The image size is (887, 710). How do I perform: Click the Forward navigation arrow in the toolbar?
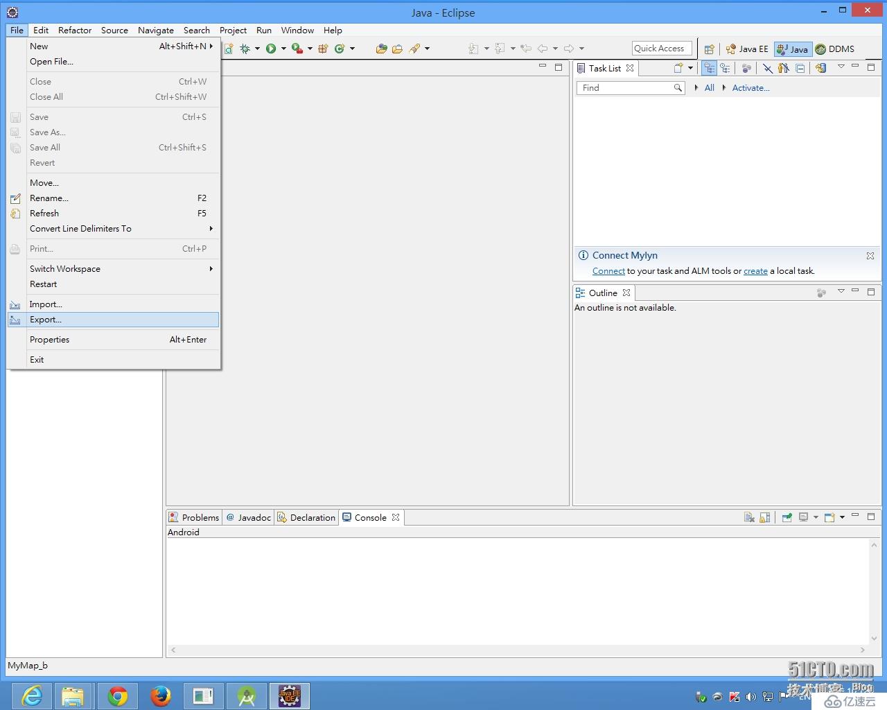[569, 49]
